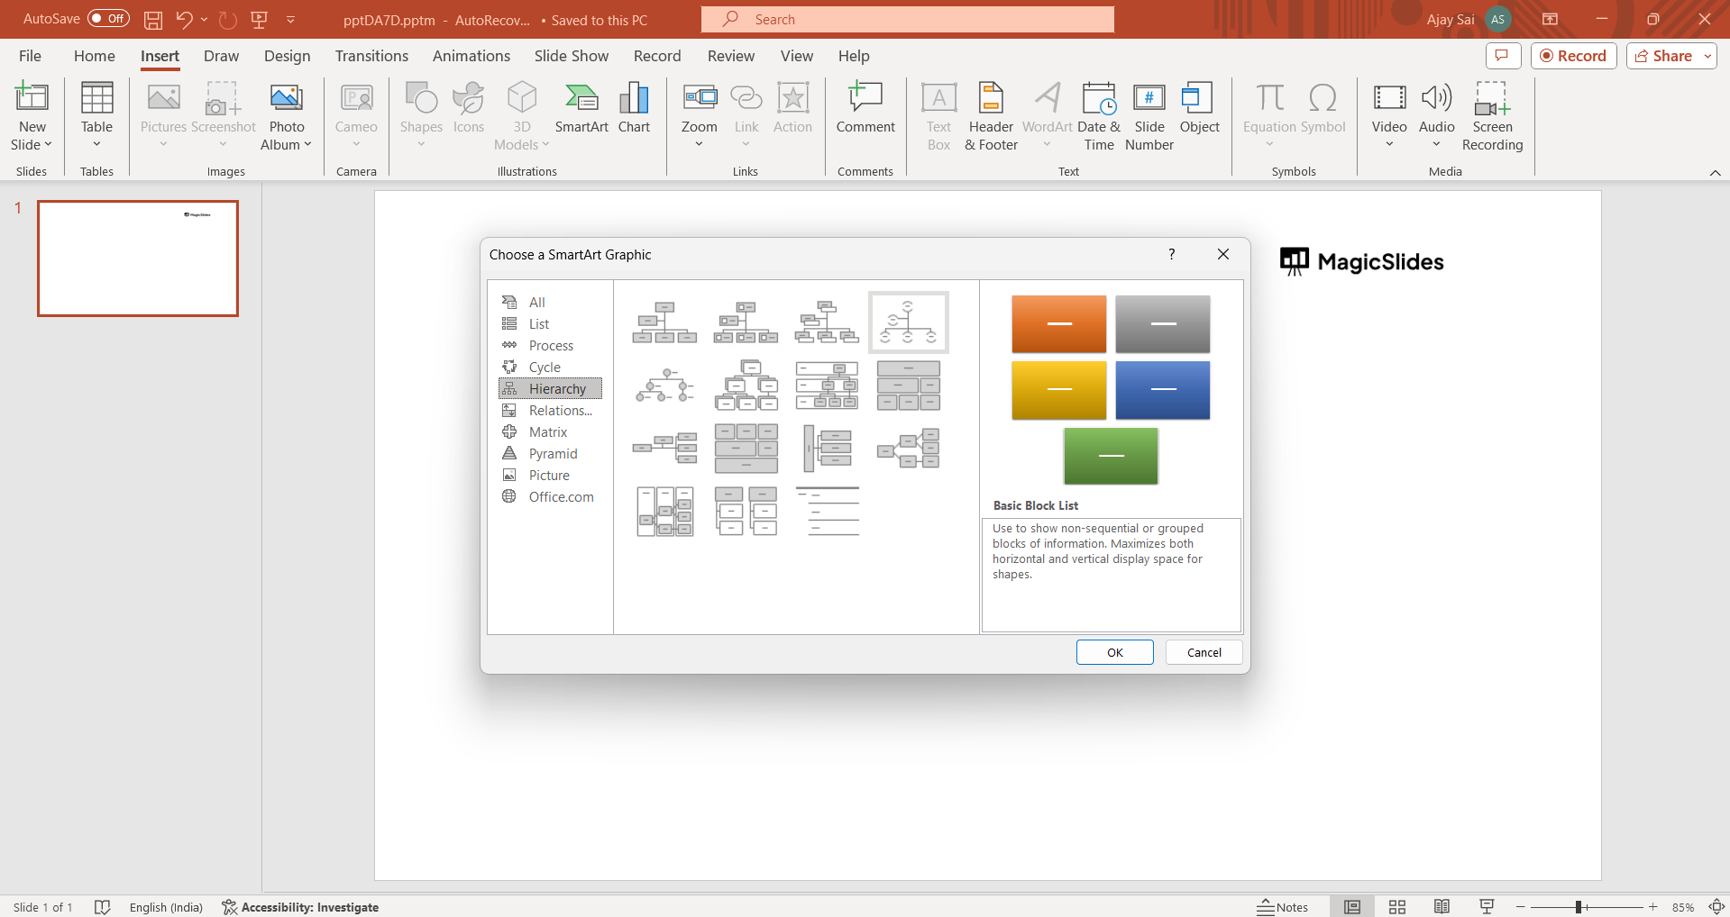This screenshot has height=917, width=1730.
Task: Choose the Table Hierarchy layout
Action: [908, 386]
